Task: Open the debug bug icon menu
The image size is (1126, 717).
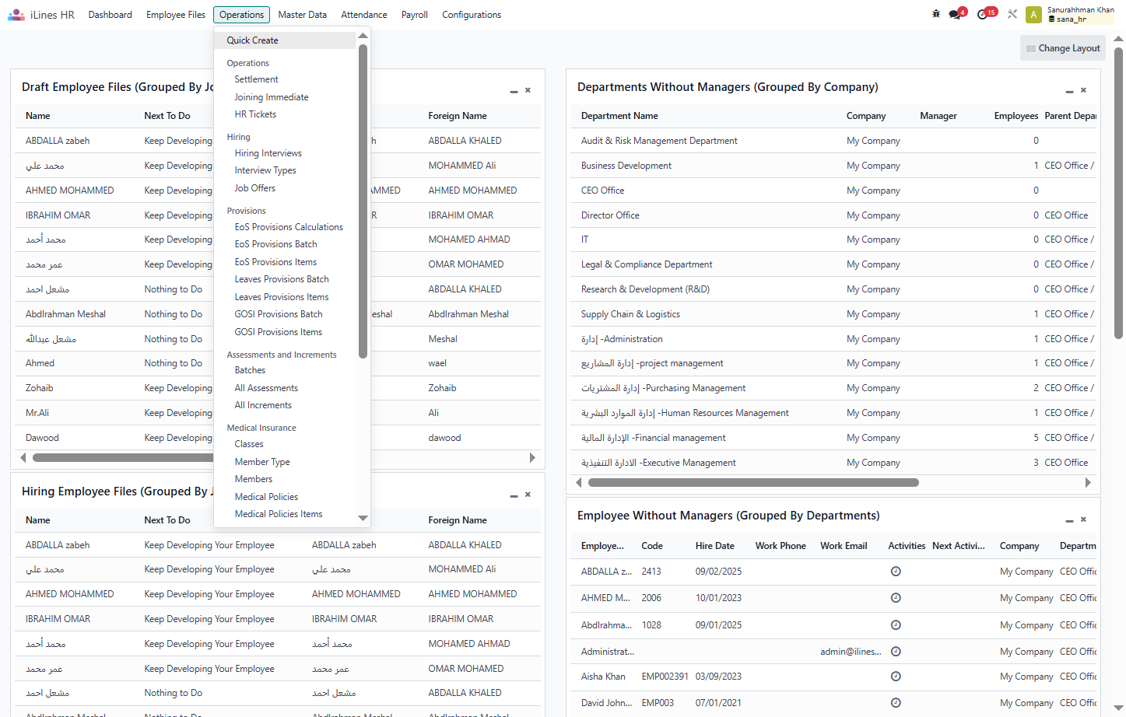Action: coord(936,14)
